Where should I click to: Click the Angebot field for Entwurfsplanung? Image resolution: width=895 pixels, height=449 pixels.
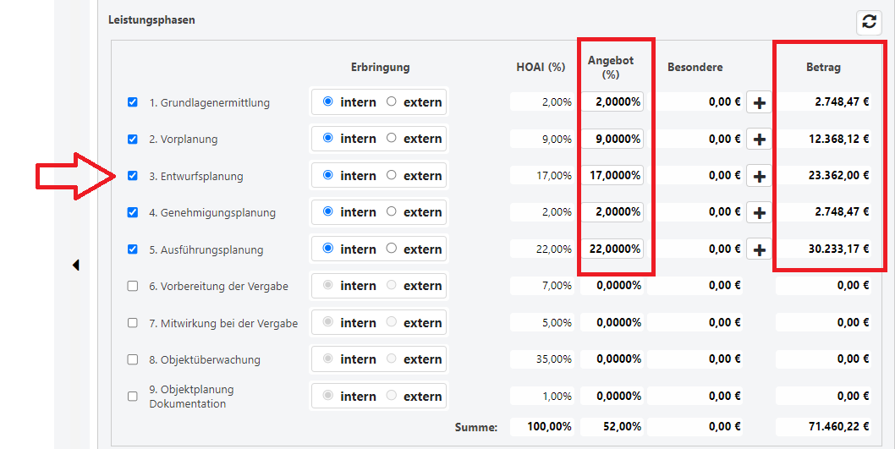click(x=612, y=176)
